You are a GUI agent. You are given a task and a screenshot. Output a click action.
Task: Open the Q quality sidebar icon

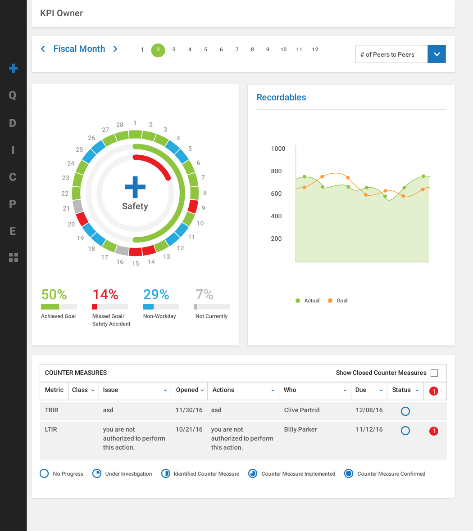click(13, 95)
